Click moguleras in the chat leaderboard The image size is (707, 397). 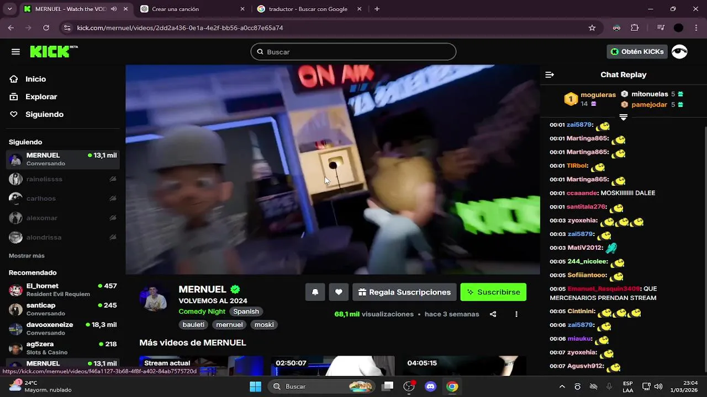pyautogui.click(x=598, y=95)
